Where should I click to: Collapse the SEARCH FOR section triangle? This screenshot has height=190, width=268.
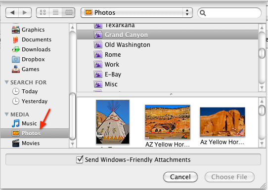point(6,82)
